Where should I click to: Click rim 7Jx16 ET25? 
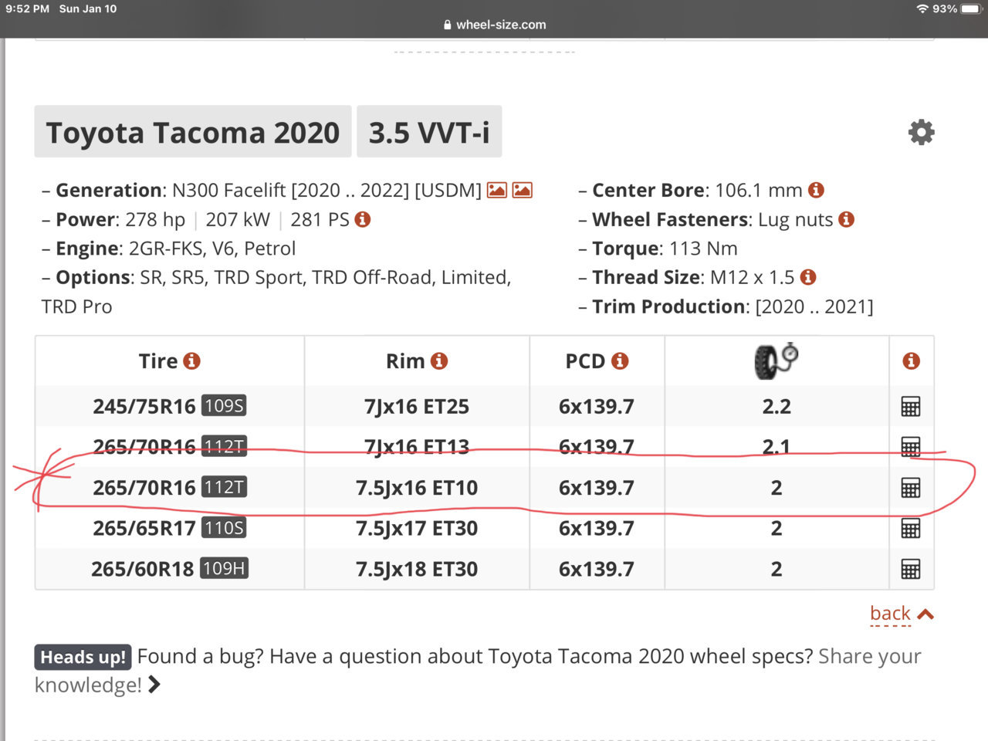point(417,407)
